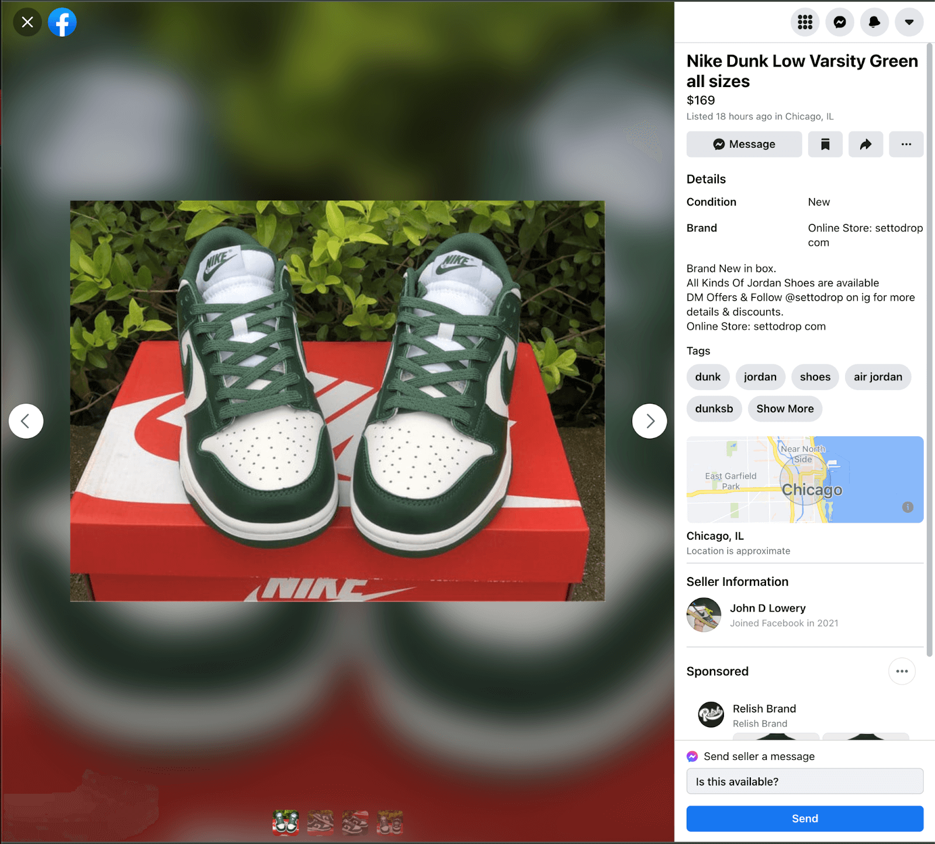Expand the account dropdown arrow

click(909, 22)
